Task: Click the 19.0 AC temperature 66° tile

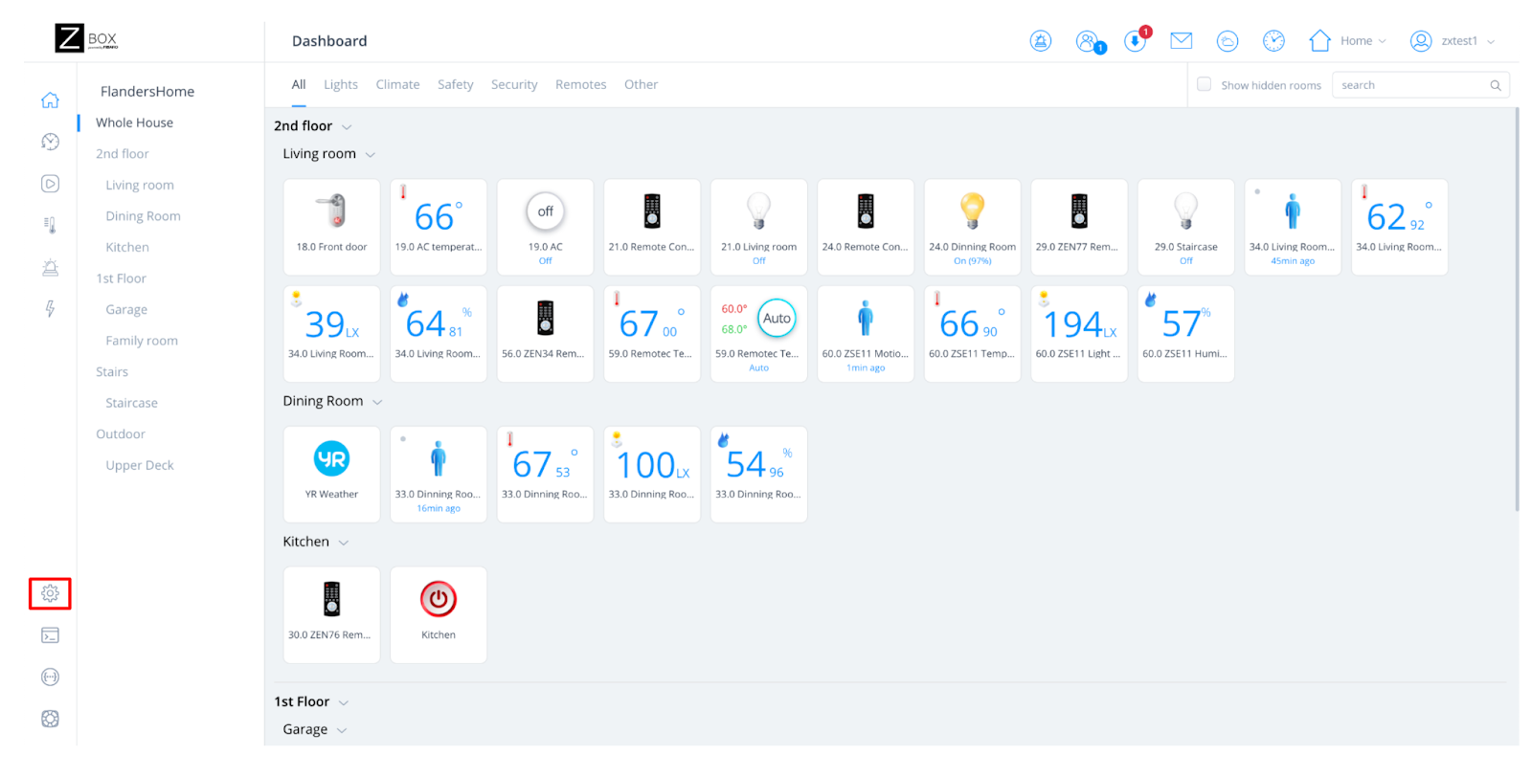Action: [x=439, y=227]
